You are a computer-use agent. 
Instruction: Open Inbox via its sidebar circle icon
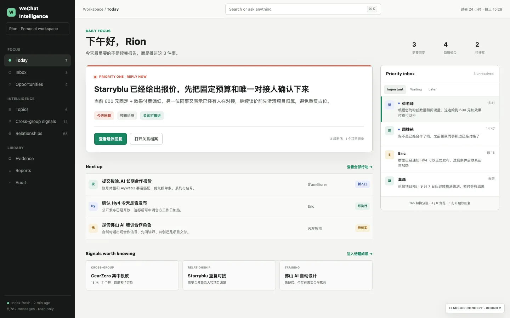(x=10, y=72)
